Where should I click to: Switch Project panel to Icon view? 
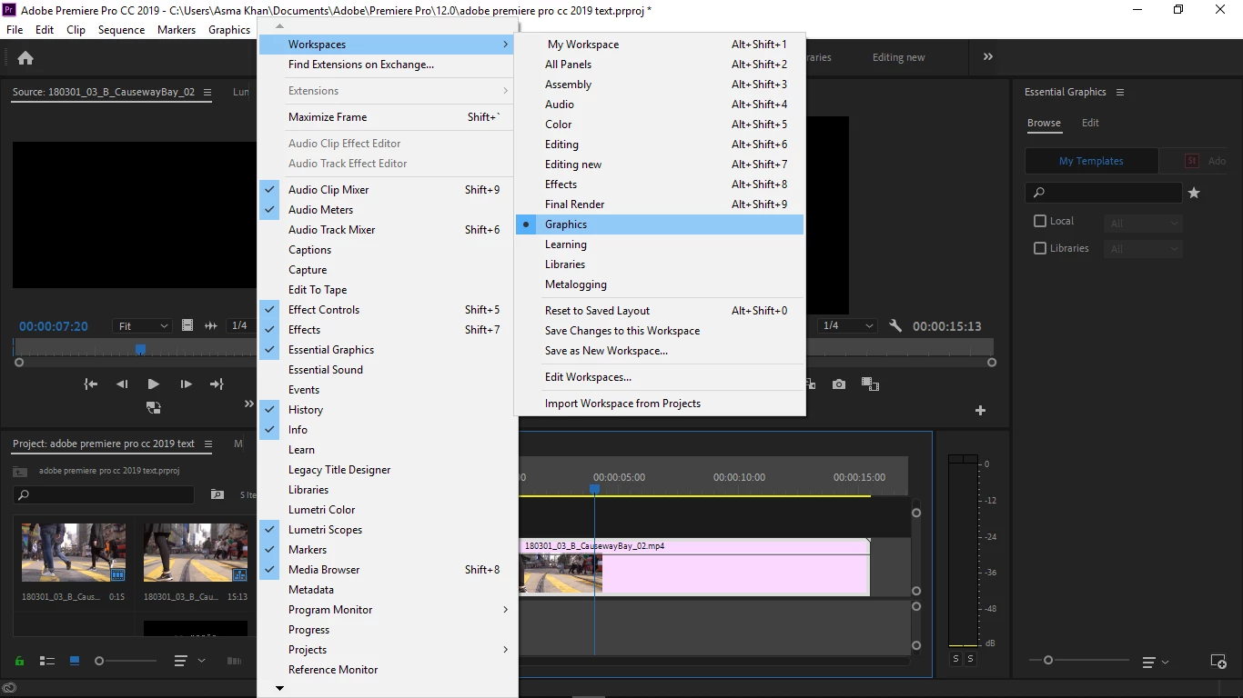click(x=75, y=661)
